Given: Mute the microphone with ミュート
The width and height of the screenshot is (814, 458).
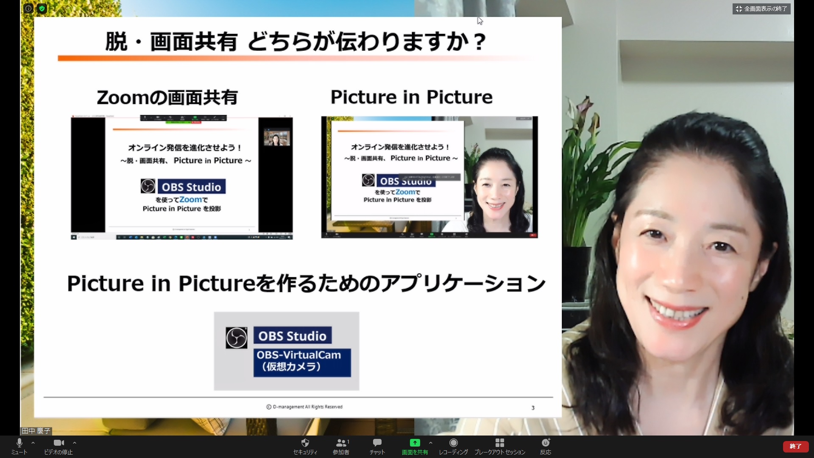Looking at the screenshot, I should tap(19, 447).
